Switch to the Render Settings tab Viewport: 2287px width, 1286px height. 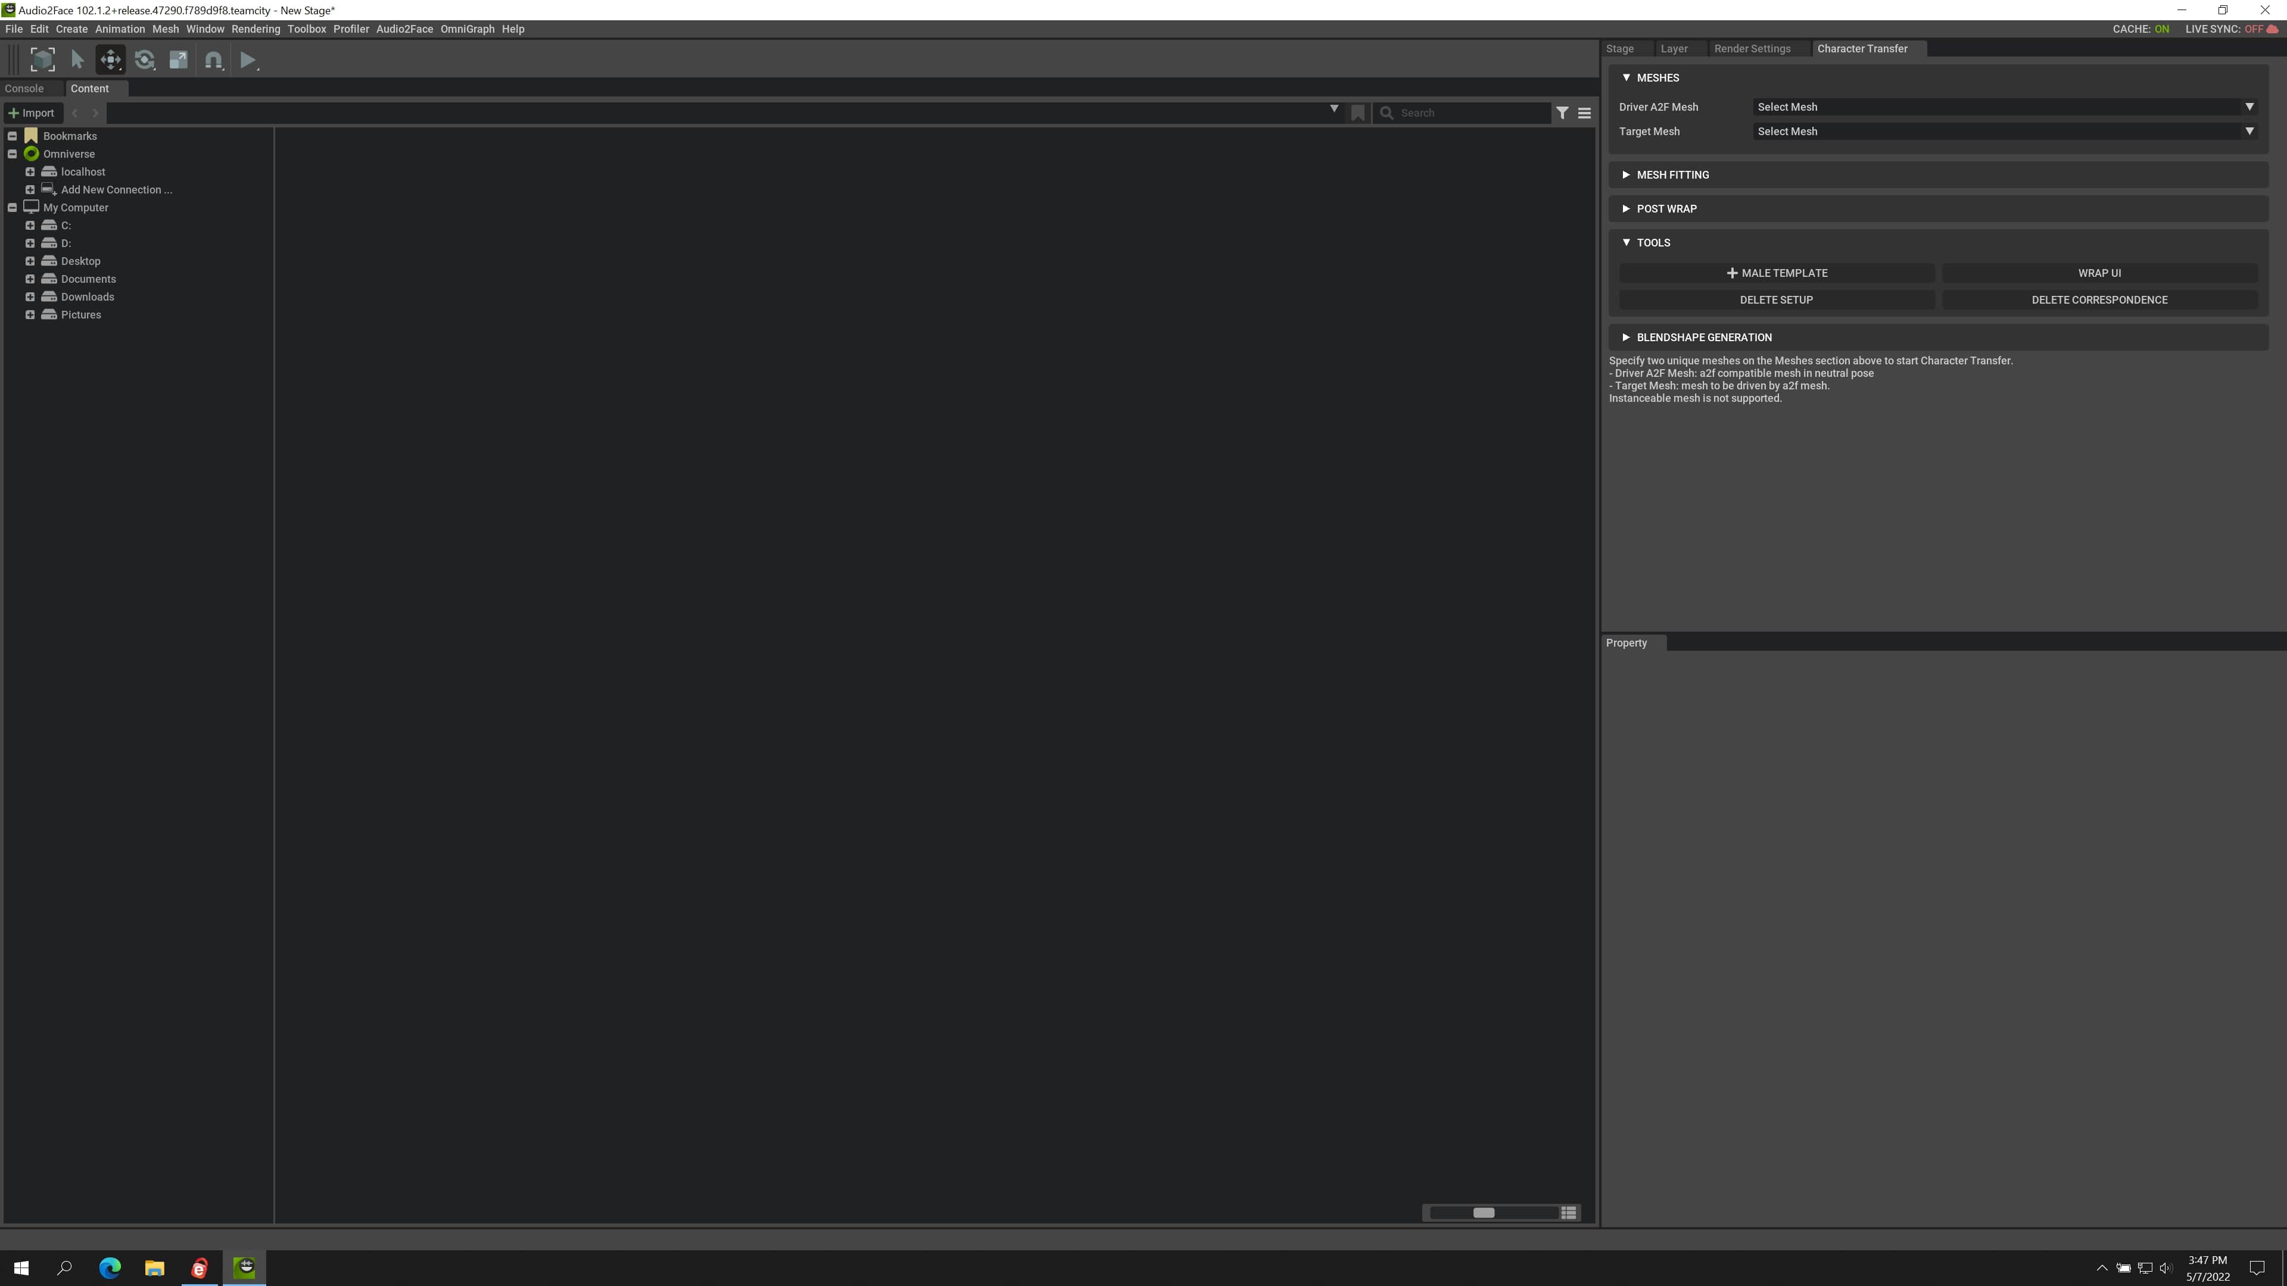point(1752,49)
